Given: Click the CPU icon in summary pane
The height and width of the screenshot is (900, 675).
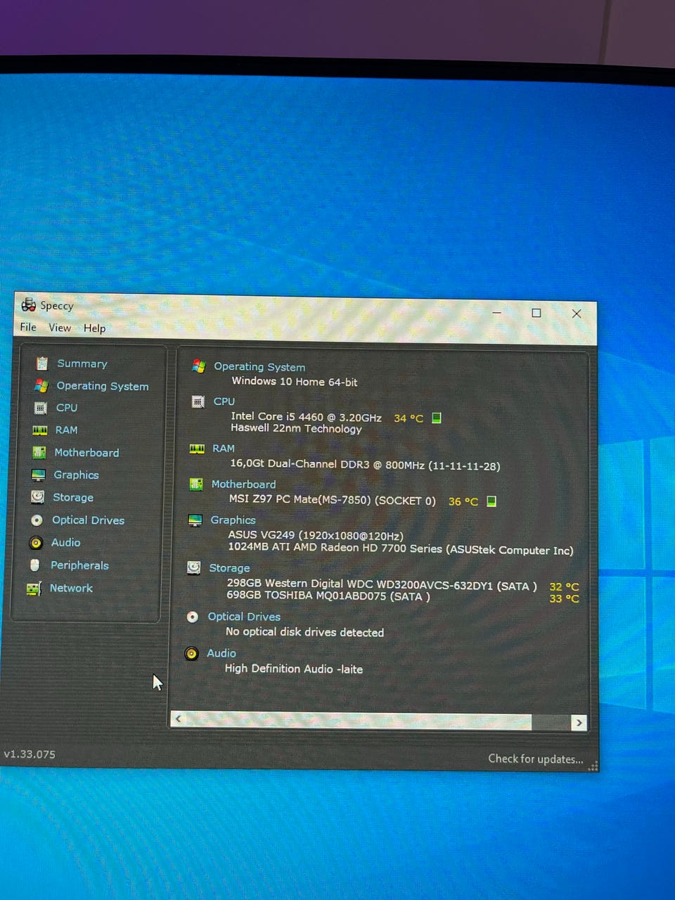Looking at the screenshot, I should point(198,401).
